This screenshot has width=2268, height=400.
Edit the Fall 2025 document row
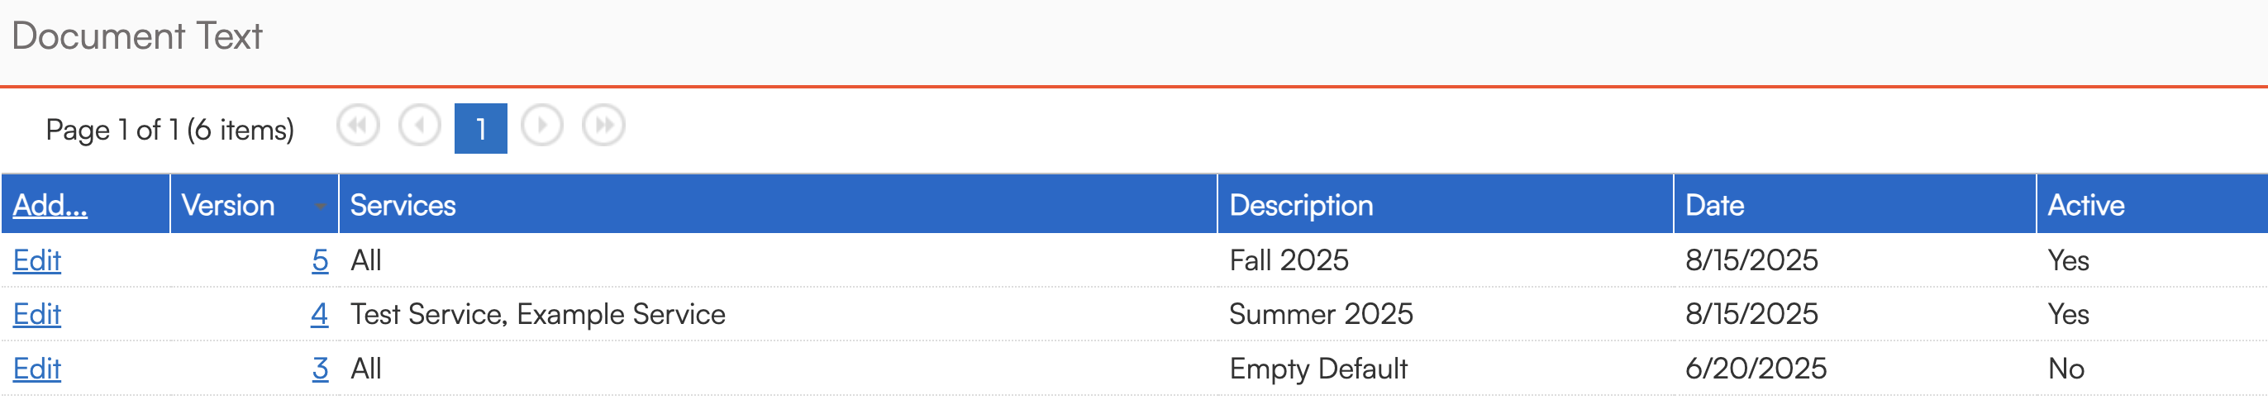click(x=37, y=261)
